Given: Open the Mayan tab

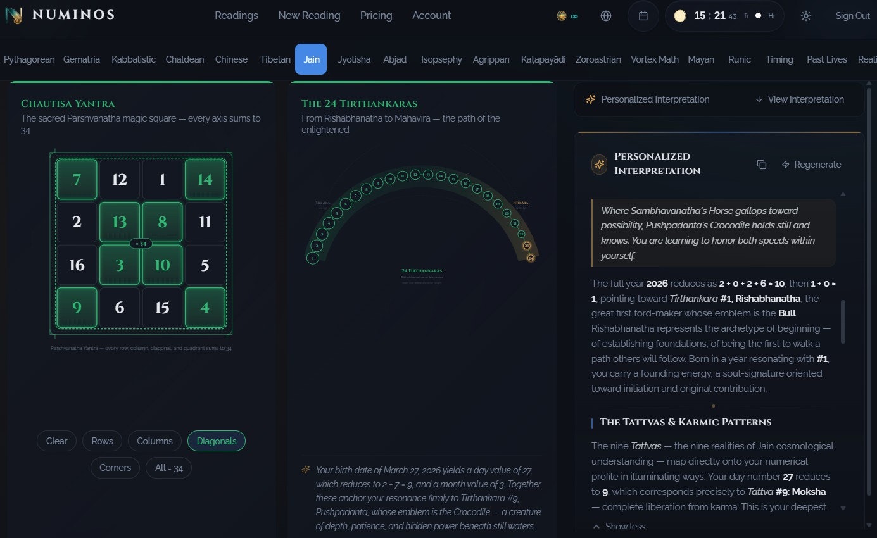Looking at the screenshot, I should (701, 59).
